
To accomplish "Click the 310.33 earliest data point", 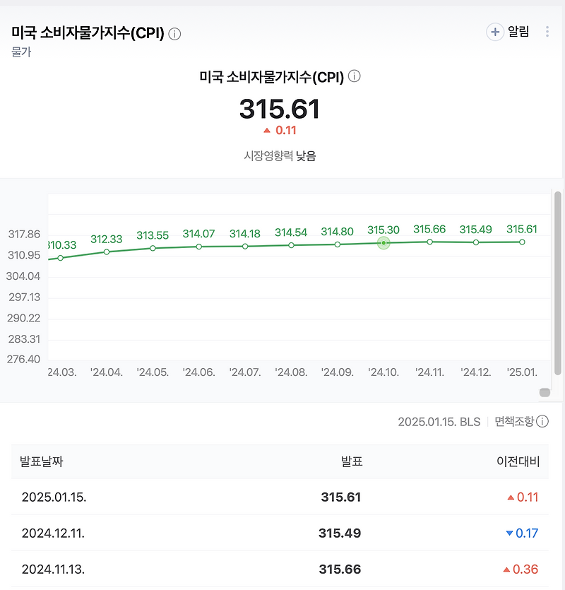I will coord(61,259).
